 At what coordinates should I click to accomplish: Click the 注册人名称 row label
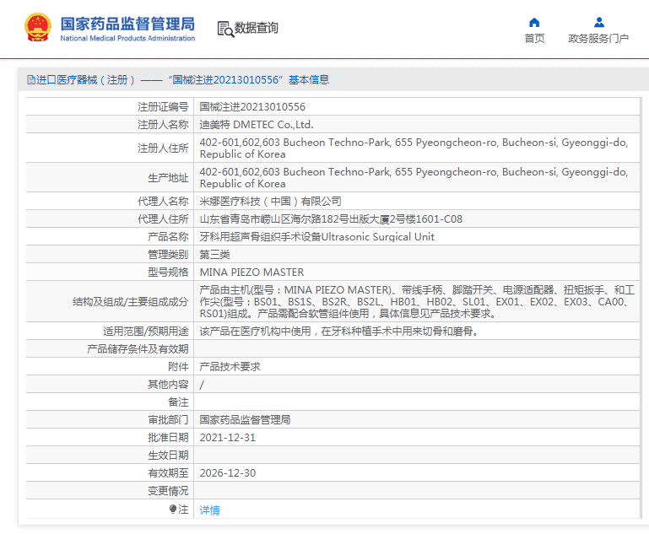(163, 125)
